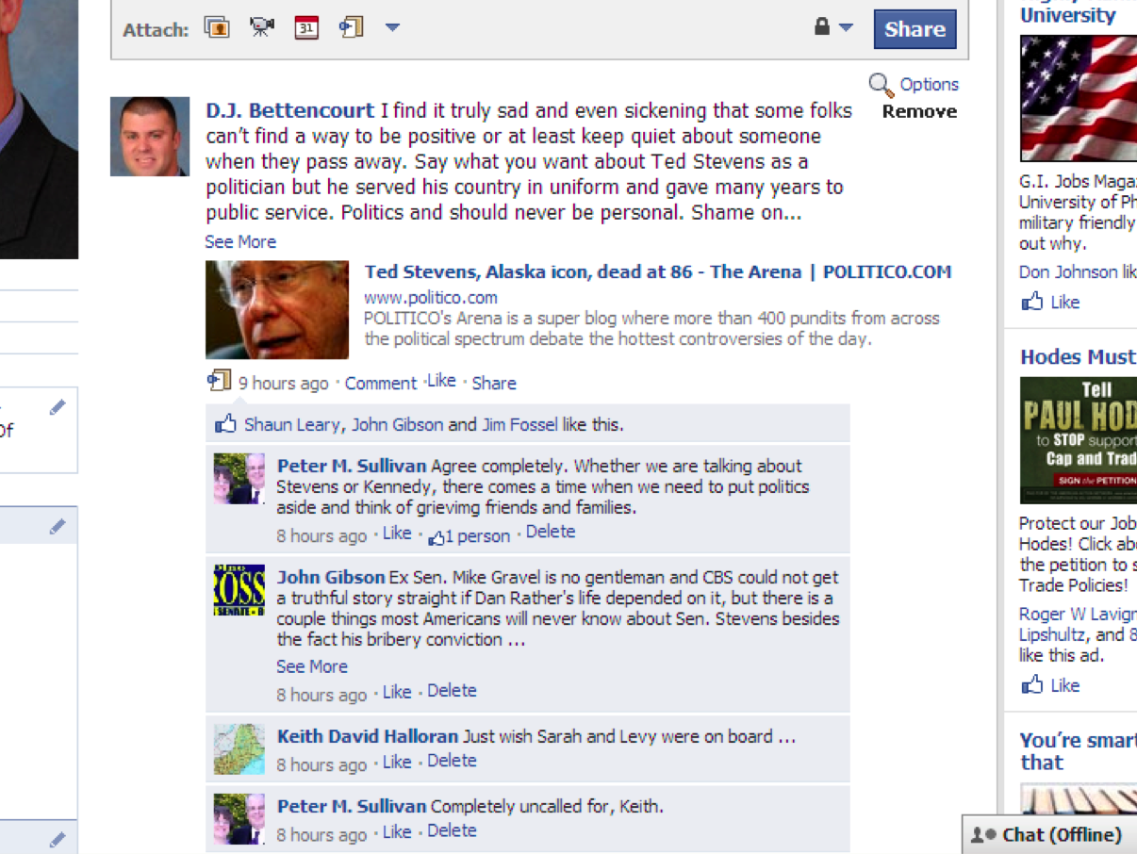Screen dimensions: 1137x854
Task: Remove the D.J. Bettencourt post
Action: (919, 111)
